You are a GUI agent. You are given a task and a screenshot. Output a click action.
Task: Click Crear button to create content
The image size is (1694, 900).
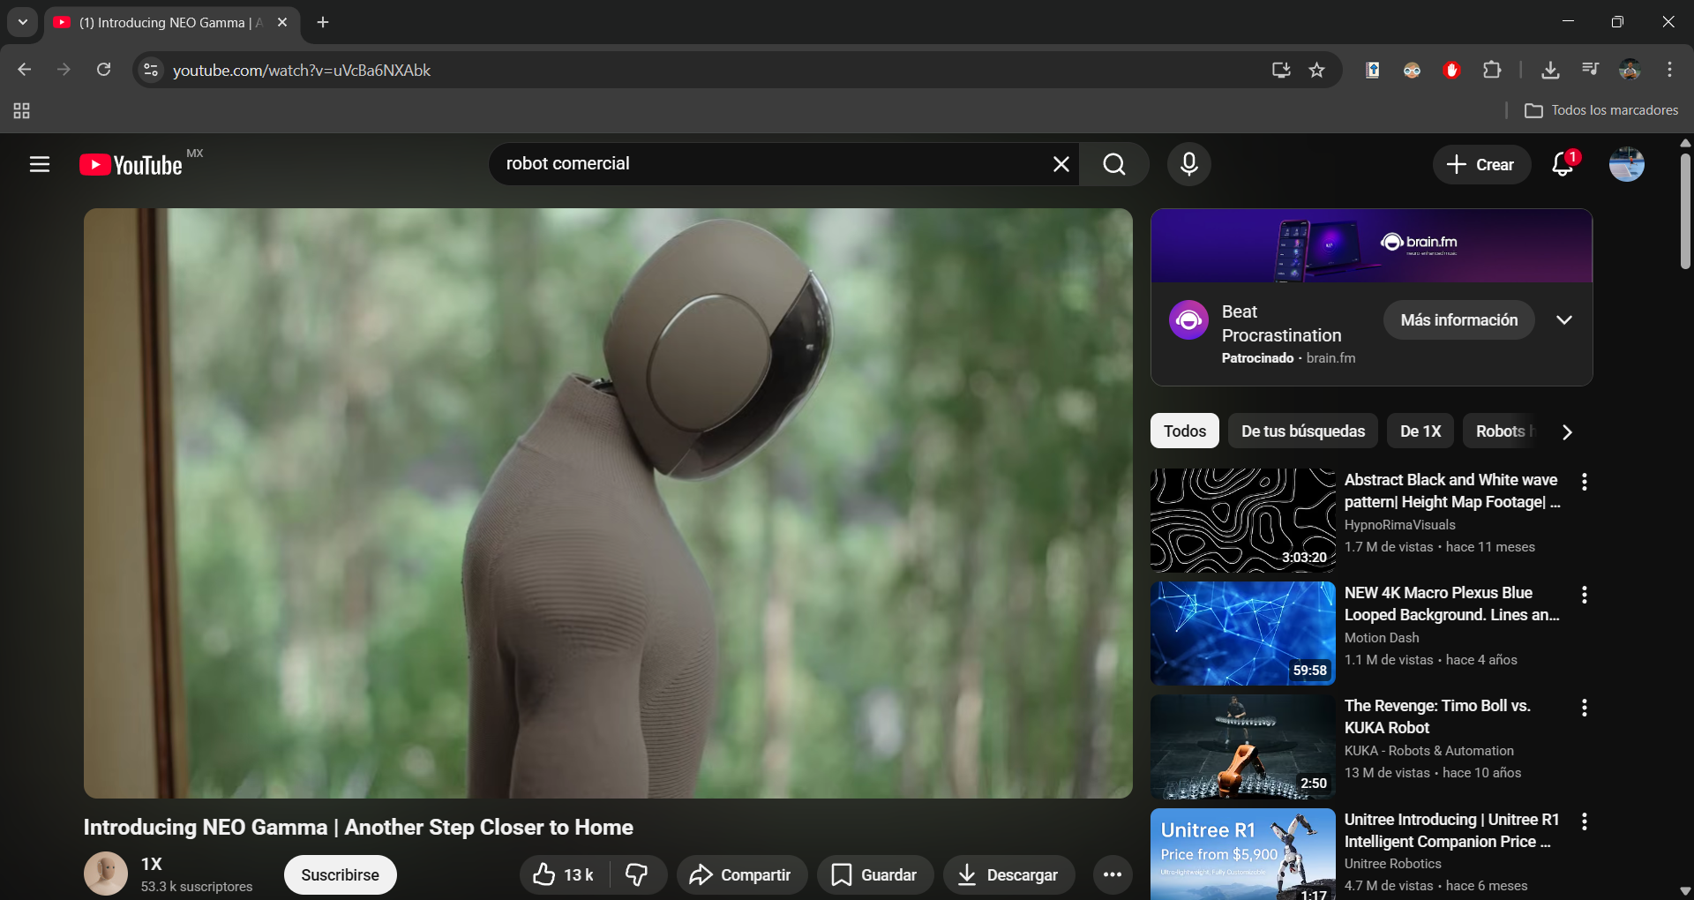pos(1482,164)
